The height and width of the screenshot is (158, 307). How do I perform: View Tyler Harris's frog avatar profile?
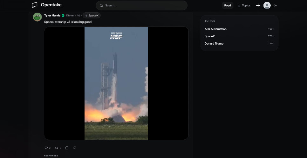point(37,17)
